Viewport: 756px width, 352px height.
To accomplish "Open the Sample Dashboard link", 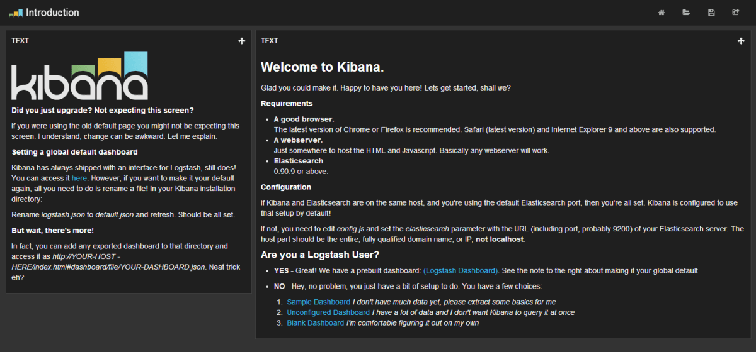I will click(x=318, y=302).
